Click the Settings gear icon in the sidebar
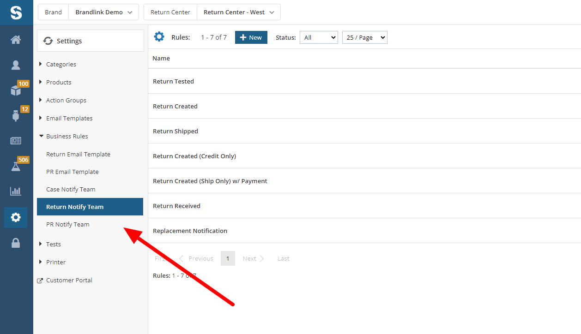The image size is (581, 334). 16,217
